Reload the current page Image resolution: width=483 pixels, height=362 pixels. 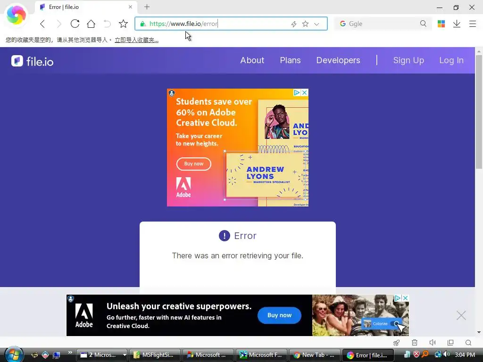[75, 24]
